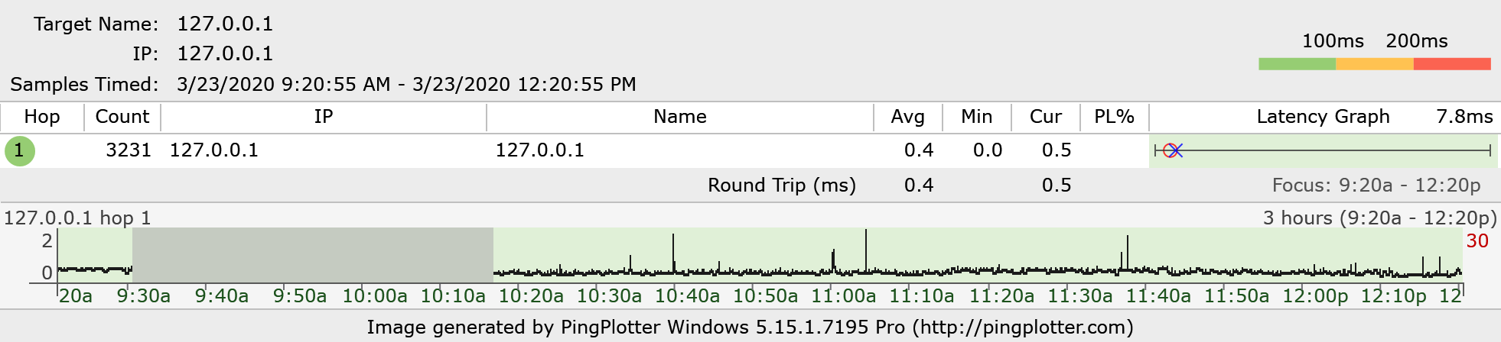Image resolution: width=1501 pixels, height=342 pixels.
Task: Click the red 30 label beside timeline
Action: (1477, 241)
